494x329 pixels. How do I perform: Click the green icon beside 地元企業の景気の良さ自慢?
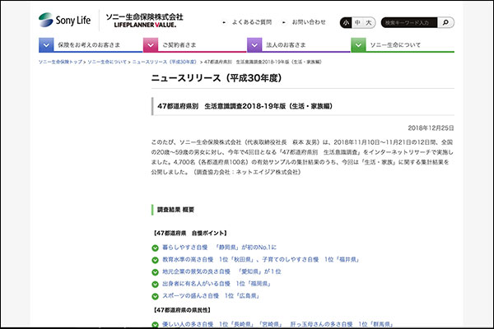point(155,271)
